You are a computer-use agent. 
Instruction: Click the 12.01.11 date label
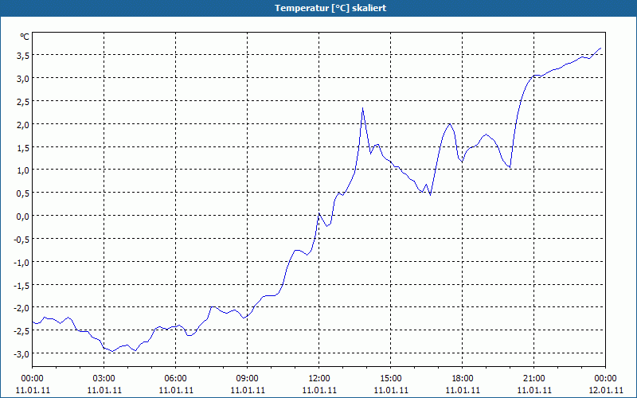pyautogui.click(x=605, y=390)
